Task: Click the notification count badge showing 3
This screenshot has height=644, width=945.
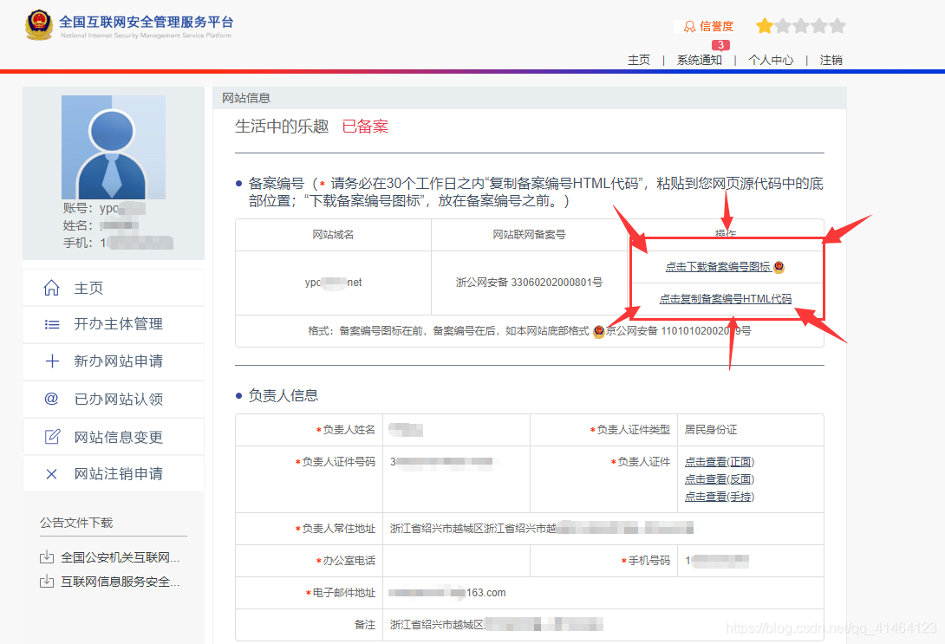Action: pos(720,45)
